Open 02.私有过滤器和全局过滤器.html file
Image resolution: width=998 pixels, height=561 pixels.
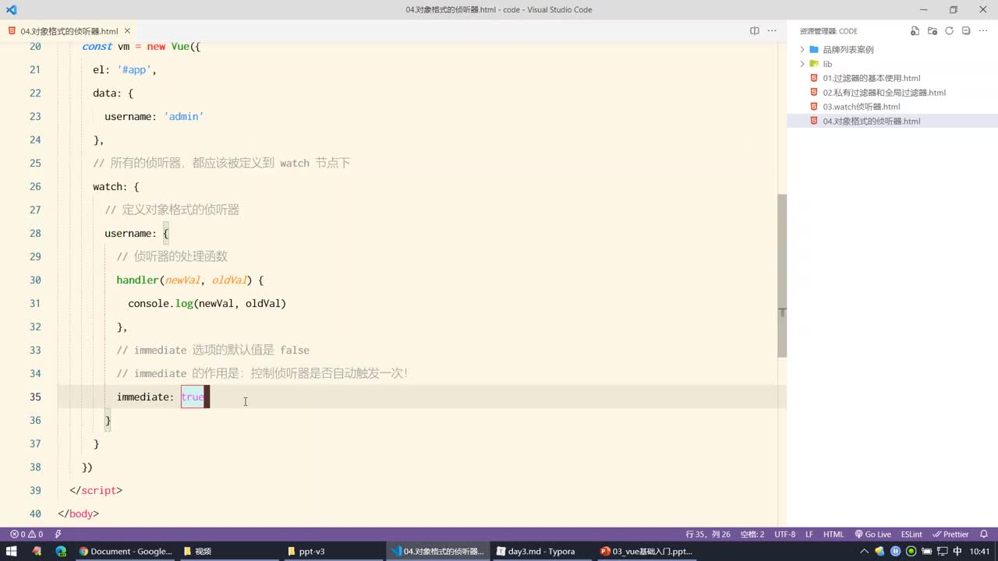[884, 93]
